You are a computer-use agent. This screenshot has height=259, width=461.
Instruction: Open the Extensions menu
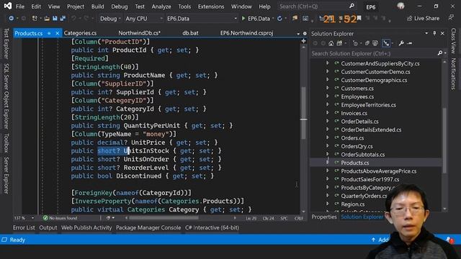click(211, 6)
